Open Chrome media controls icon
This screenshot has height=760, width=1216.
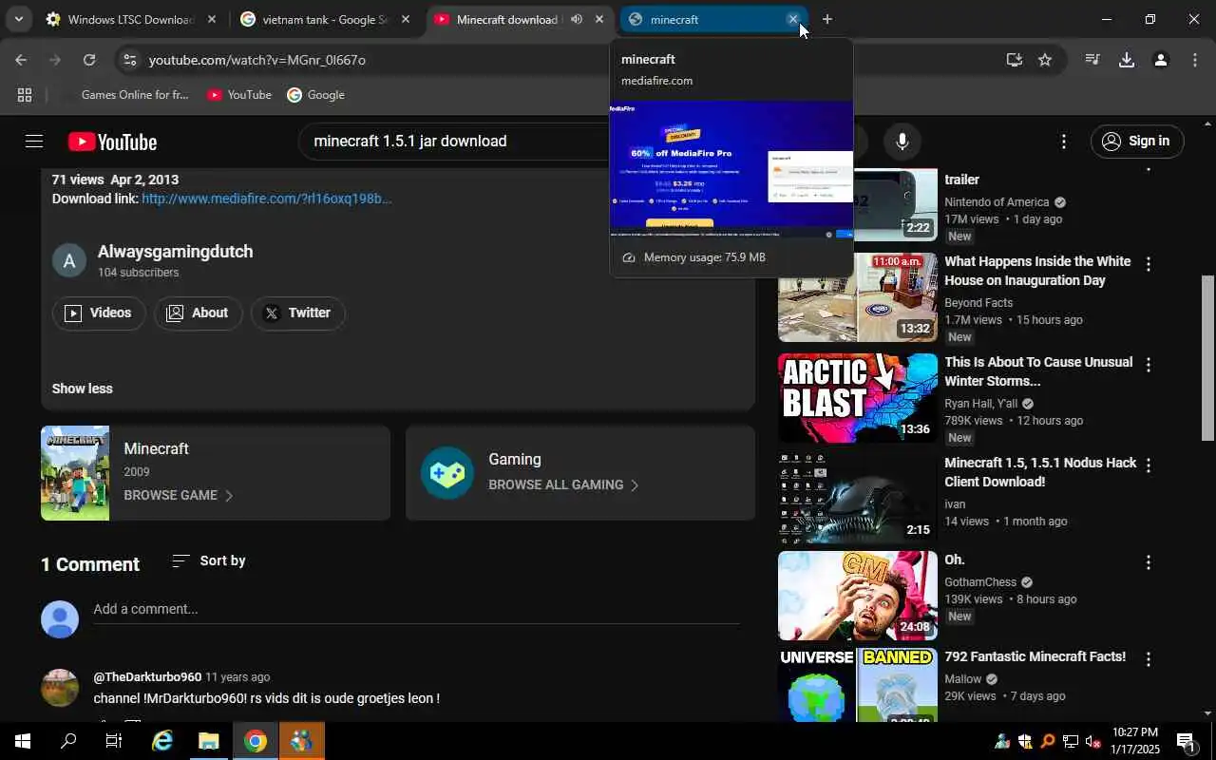(1092, 60)
